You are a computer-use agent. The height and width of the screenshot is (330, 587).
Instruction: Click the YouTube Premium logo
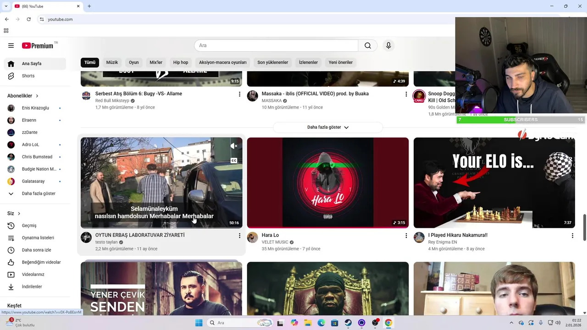(x=39, y=45)
